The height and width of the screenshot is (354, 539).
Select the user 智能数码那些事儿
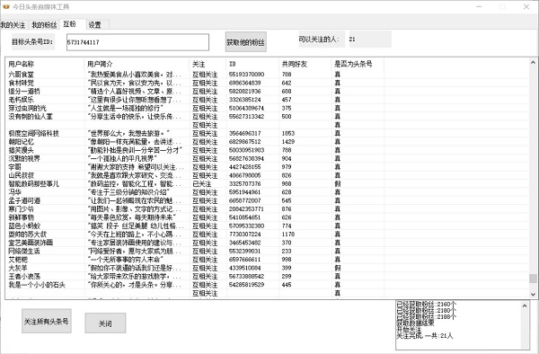pos(34,184)
